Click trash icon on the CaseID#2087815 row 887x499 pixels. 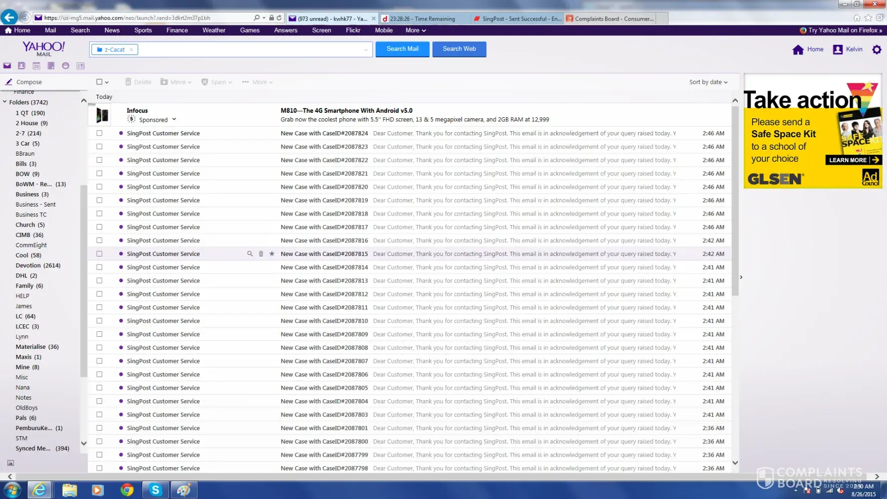(261, 254)
